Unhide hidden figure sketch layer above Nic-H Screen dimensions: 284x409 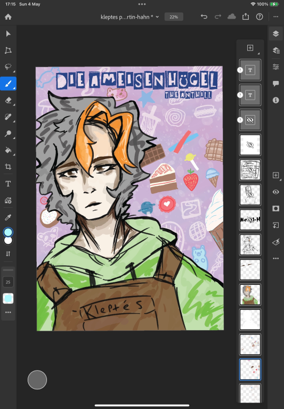point(250,194)
